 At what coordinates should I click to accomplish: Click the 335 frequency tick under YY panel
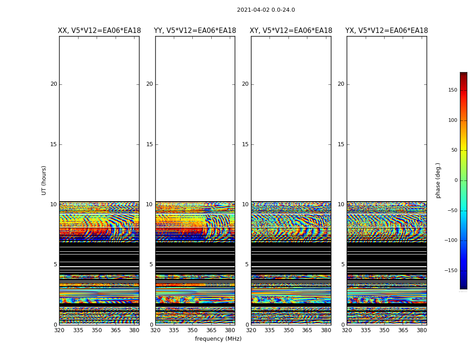[174, 330]
